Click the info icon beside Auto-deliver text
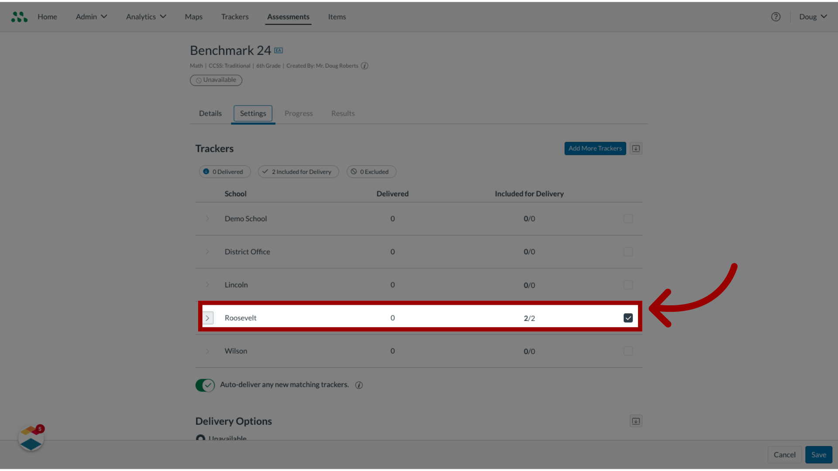The width and height of the screenshot is (838, 471). click(359, 385)
